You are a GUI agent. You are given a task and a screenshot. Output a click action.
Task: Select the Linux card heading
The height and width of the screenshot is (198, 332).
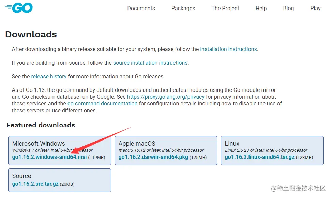tap(232, 144)
